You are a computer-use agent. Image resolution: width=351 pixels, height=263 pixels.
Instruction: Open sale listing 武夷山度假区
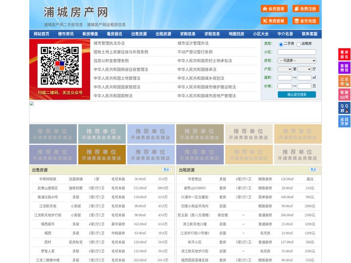48,188
